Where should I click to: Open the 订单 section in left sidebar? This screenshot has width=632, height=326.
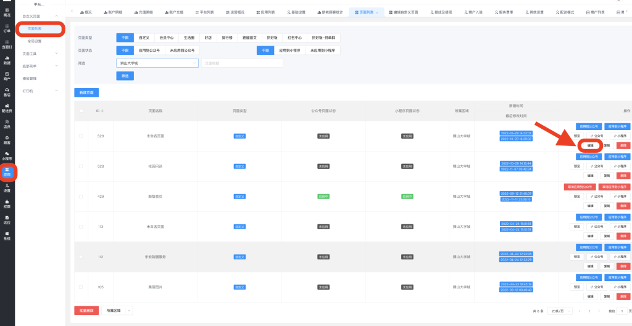[x=7, y=28]
